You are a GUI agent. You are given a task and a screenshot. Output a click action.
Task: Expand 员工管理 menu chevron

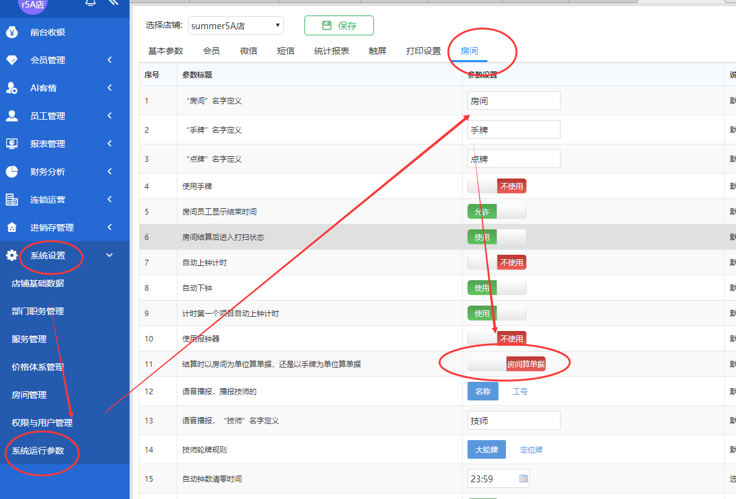click(110, 115)
